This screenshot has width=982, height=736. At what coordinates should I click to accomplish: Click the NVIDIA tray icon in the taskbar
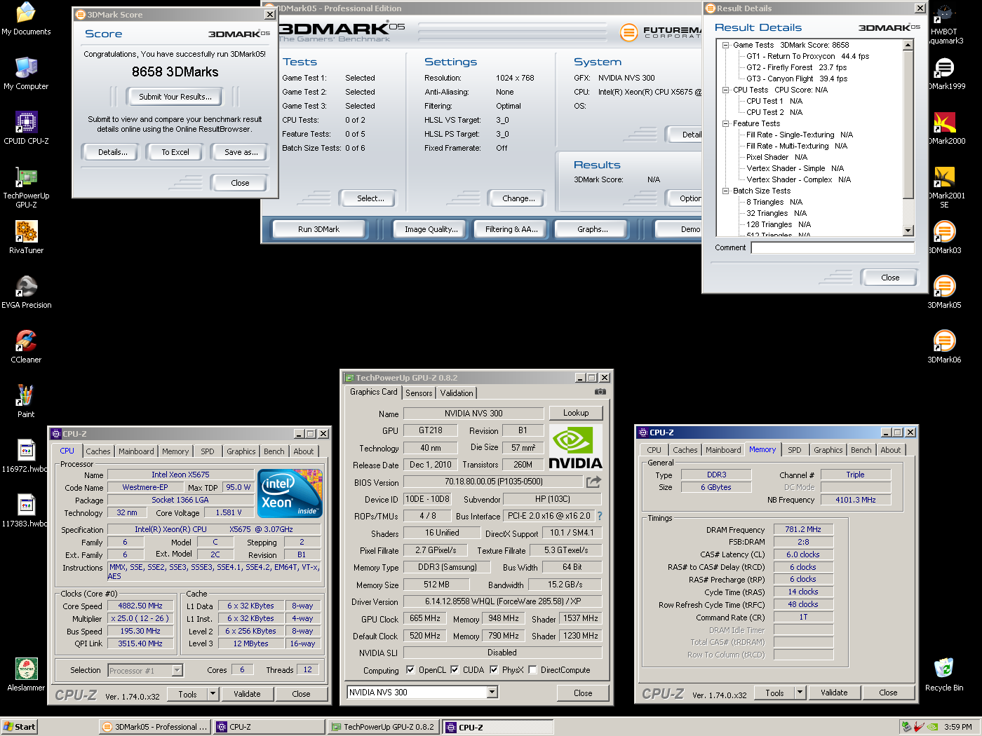coord(933,727)
